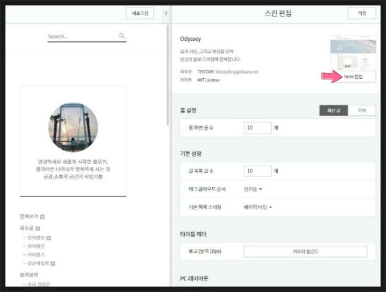Open the 공소공 category link

26,228
